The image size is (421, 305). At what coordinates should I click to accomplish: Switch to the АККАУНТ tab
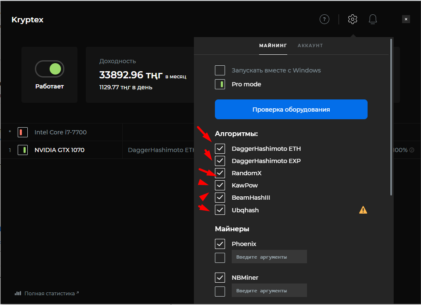310,45
